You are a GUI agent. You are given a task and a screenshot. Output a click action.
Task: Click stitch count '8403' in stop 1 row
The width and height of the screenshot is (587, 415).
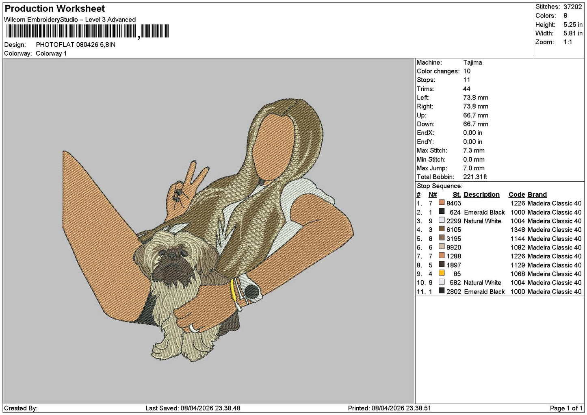coord(454,203)
